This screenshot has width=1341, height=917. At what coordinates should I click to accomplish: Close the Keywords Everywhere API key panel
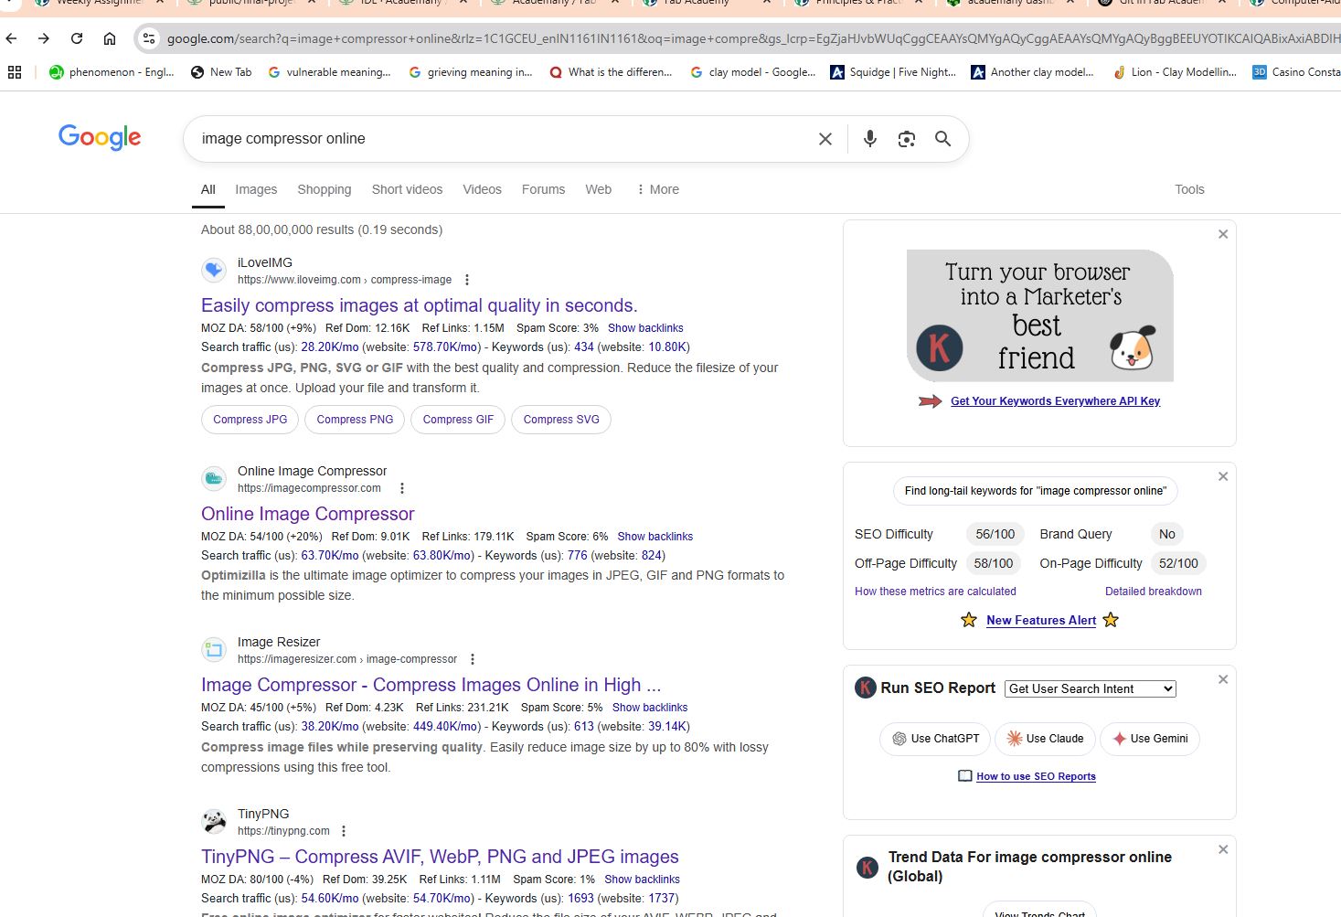click(x=1223, y=234)
